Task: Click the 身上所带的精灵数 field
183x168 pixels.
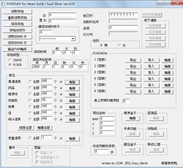Action: coord(126,101)
